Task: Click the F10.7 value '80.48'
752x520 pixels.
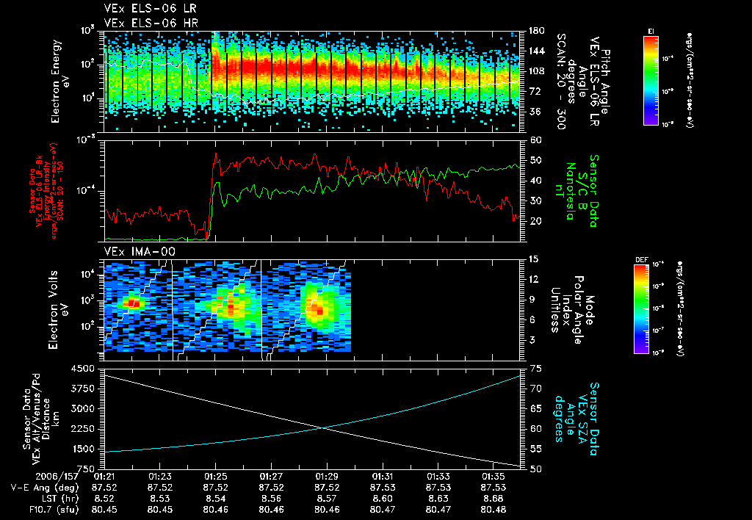Action: point(493,510)
